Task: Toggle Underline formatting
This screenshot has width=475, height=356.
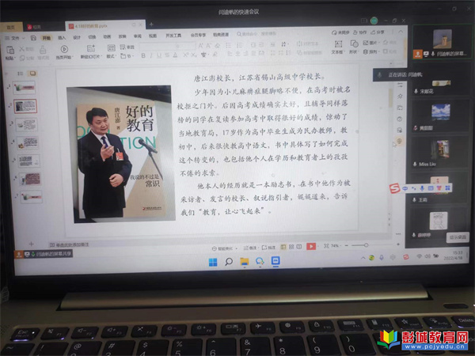Action: [159, 55]
